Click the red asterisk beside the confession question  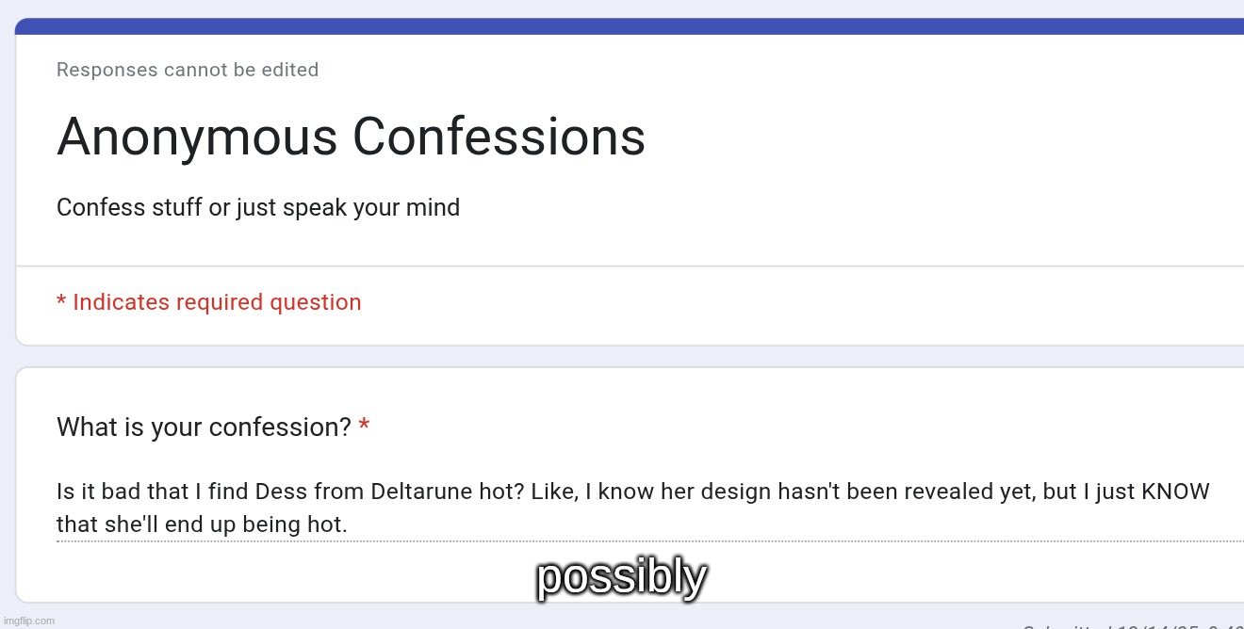tap(364, 427)
